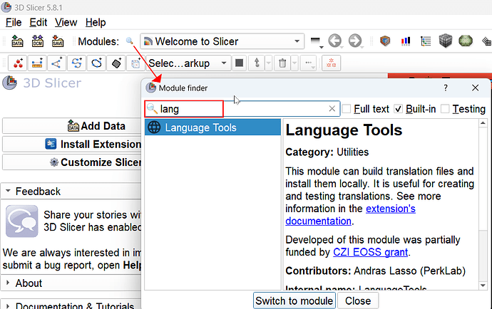The image size is (492, 309).
Task: Click the Load DICOM (DCM) toolbar icon
Action: click(x=38, y=42)
